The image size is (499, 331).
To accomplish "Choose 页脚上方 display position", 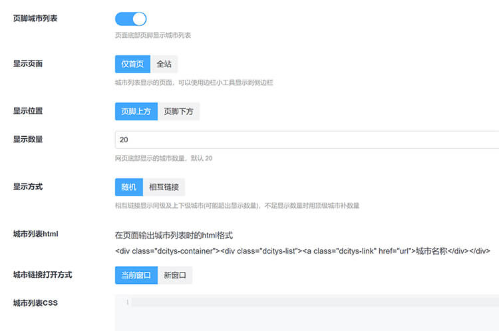I will (136, 112).
